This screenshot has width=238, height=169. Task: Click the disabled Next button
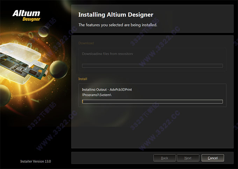188,158
